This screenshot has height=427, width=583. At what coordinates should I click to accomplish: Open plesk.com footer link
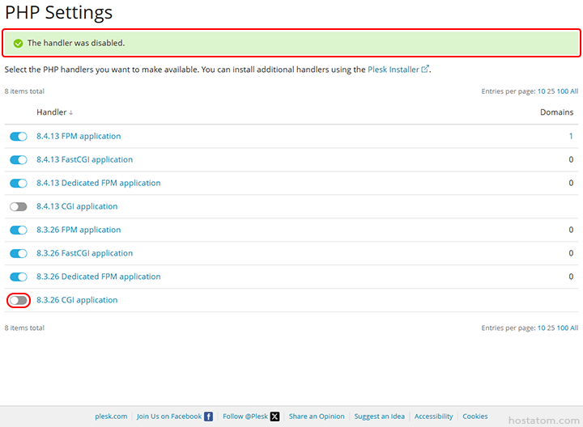[111, 416]
